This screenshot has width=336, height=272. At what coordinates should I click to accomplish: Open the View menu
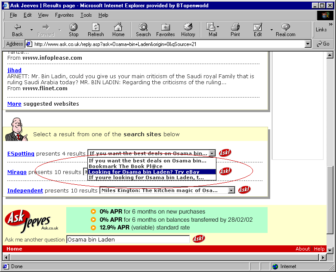pyautogui.click(x=43, y=15)
